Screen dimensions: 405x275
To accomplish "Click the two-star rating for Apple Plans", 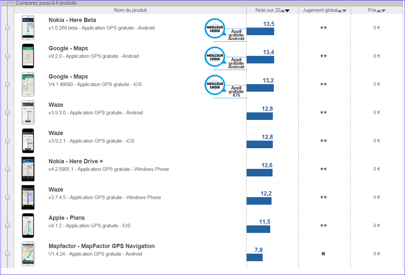I will [x=323, y=225].
